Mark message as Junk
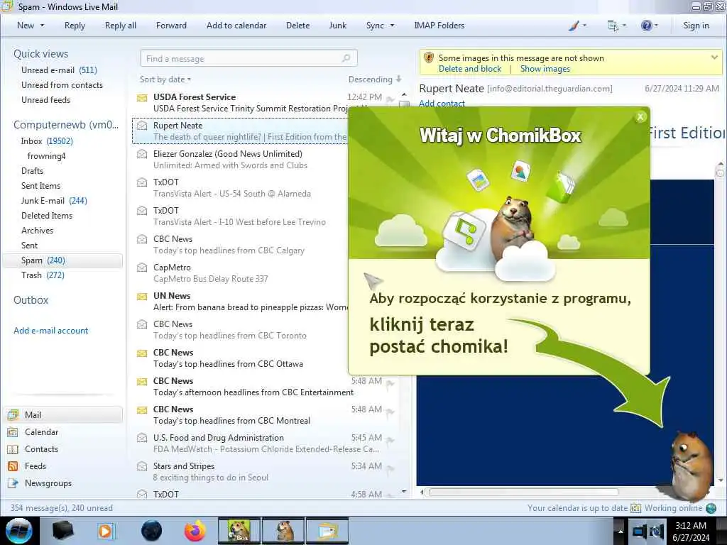Image resolution: width=727 pixels, height=545 pixels. coord(337,26)
